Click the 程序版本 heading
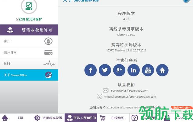The height and width of the screenshot is (122, 193). pos(126,14)
